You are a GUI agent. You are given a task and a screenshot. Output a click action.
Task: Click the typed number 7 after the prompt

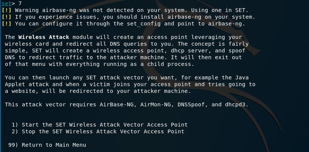coord(20,3)
